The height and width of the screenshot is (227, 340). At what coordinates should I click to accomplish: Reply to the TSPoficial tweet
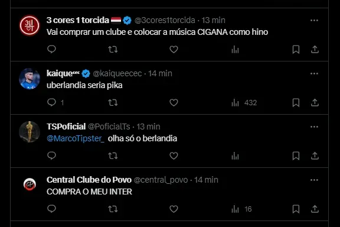click(51, 155)
